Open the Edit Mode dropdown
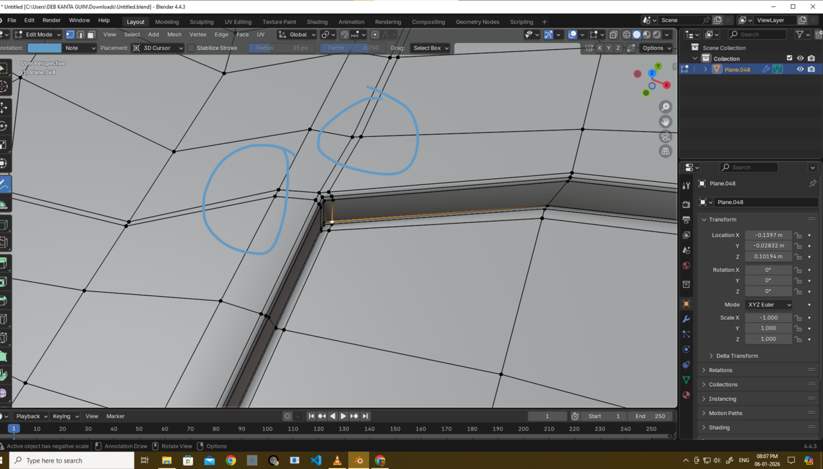Screen dimensions: 823x469 38,35
